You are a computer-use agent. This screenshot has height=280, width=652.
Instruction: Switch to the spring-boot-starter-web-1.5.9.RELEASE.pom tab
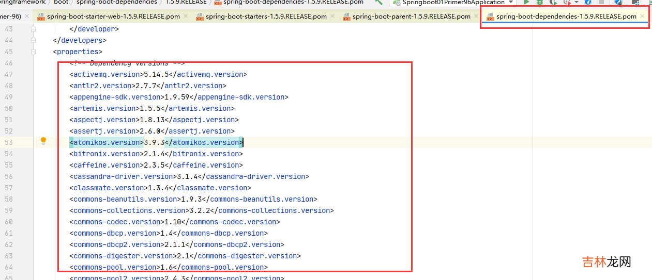tap(113, 17)
